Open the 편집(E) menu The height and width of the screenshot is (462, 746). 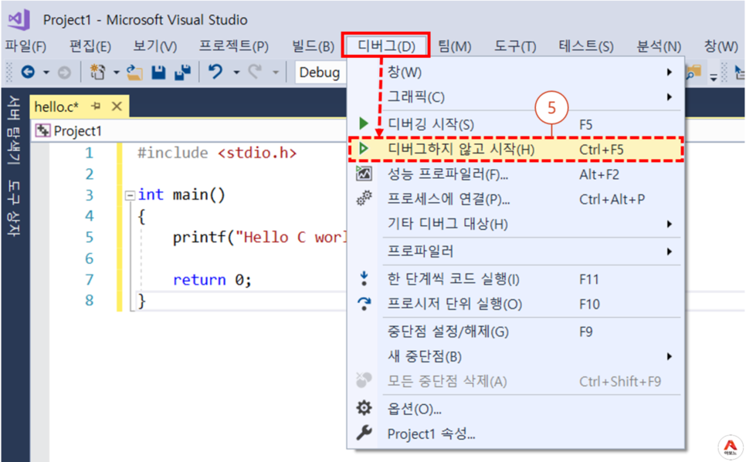pos(90,46)
